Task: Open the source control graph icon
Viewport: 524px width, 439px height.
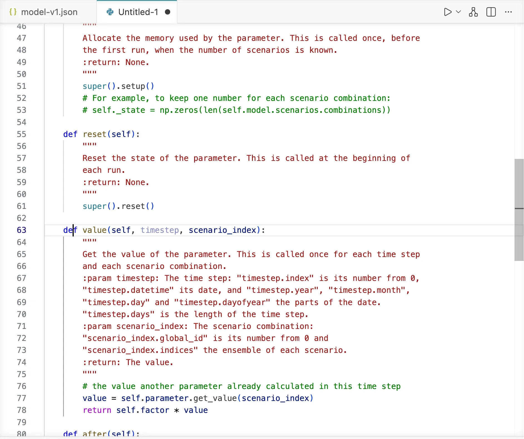Action: click(x=473, y=12)
